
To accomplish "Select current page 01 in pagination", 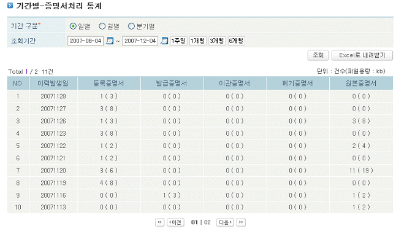I will click(x=194, y=222).
